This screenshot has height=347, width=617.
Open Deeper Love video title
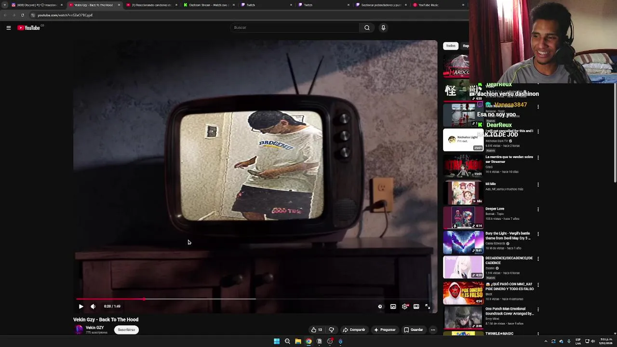pyautogui.click(x=495, y=209)
